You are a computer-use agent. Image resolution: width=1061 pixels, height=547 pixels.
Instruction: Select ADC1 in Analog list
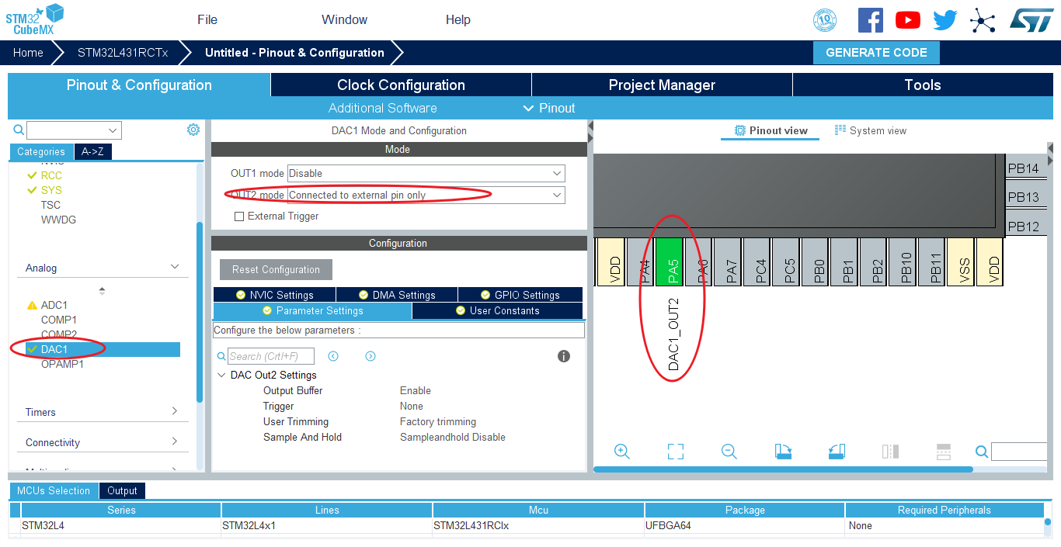pyautogui.click(x=54, y=305)
